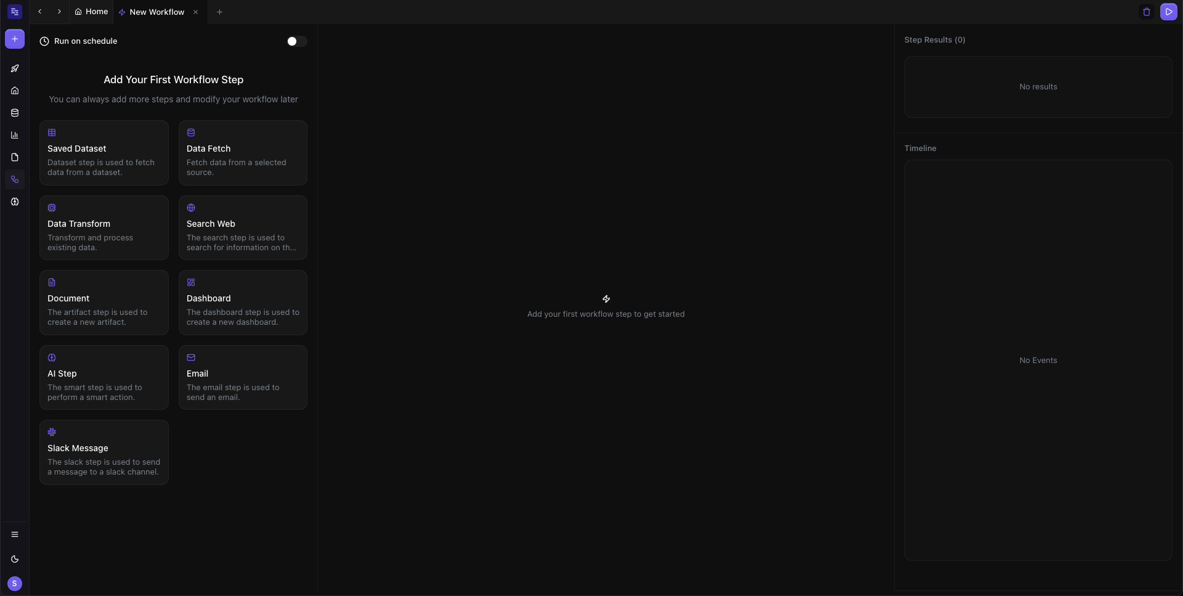Run the workflow with the play button

1169,12
